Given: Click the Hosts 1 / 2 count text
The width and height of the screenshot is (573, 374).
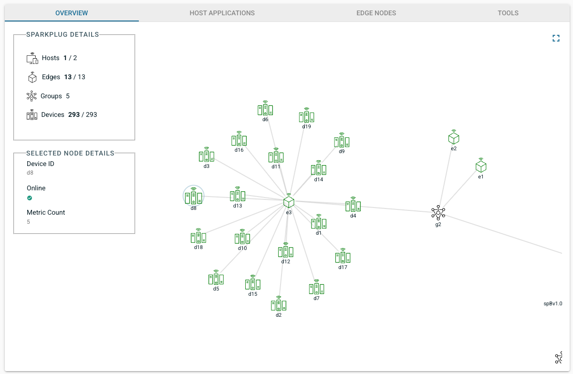Looking at the screenshot, I should 60,58.
